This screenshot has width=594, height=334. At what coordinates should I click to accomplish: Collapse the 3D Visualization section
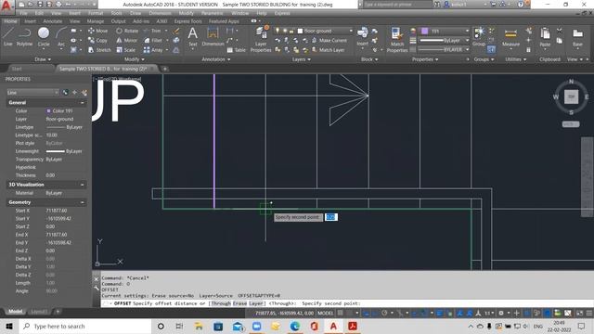(x=83, y=185)
